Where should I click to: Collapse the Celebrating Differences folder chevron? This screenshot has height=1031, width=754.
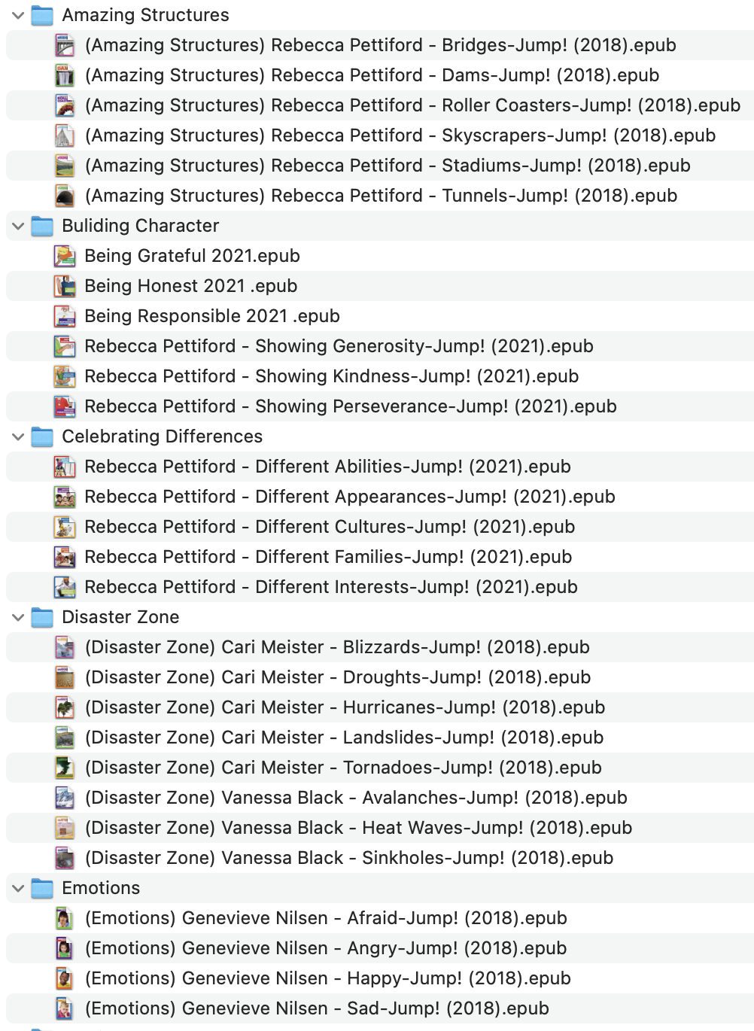[x=18, y=436]
